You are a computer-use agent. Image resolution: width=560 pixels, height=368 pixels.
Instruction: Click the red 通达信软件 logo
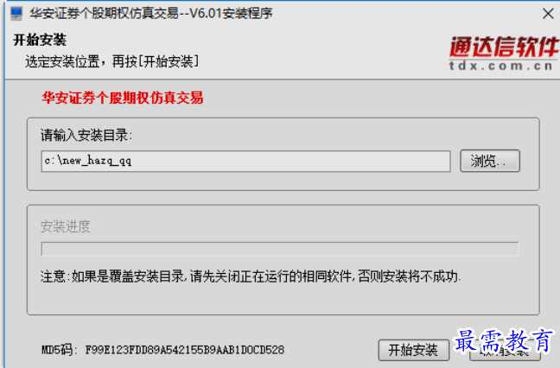pos(504,48)
